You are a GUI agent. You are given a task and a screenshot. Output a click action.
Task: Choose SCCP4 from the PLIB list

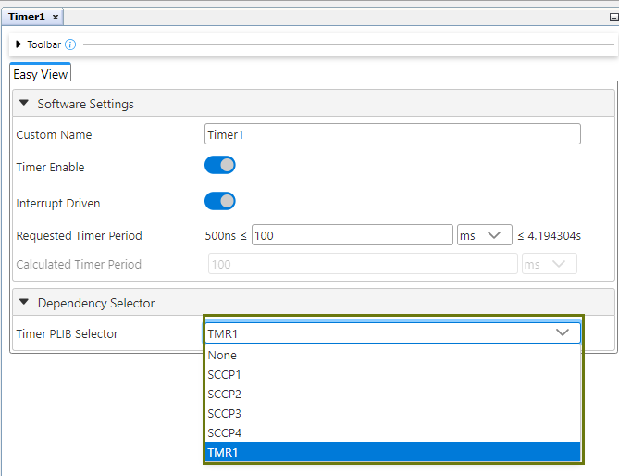click(x=392, y=432)
